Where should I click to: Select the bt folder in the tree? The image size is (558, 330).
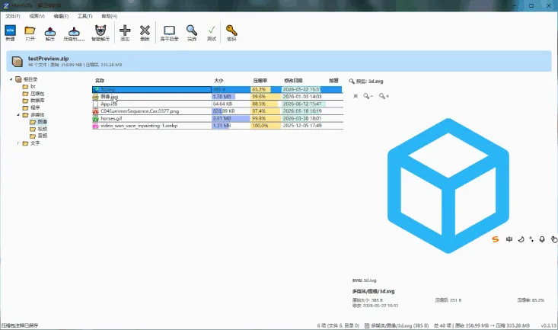33,86
